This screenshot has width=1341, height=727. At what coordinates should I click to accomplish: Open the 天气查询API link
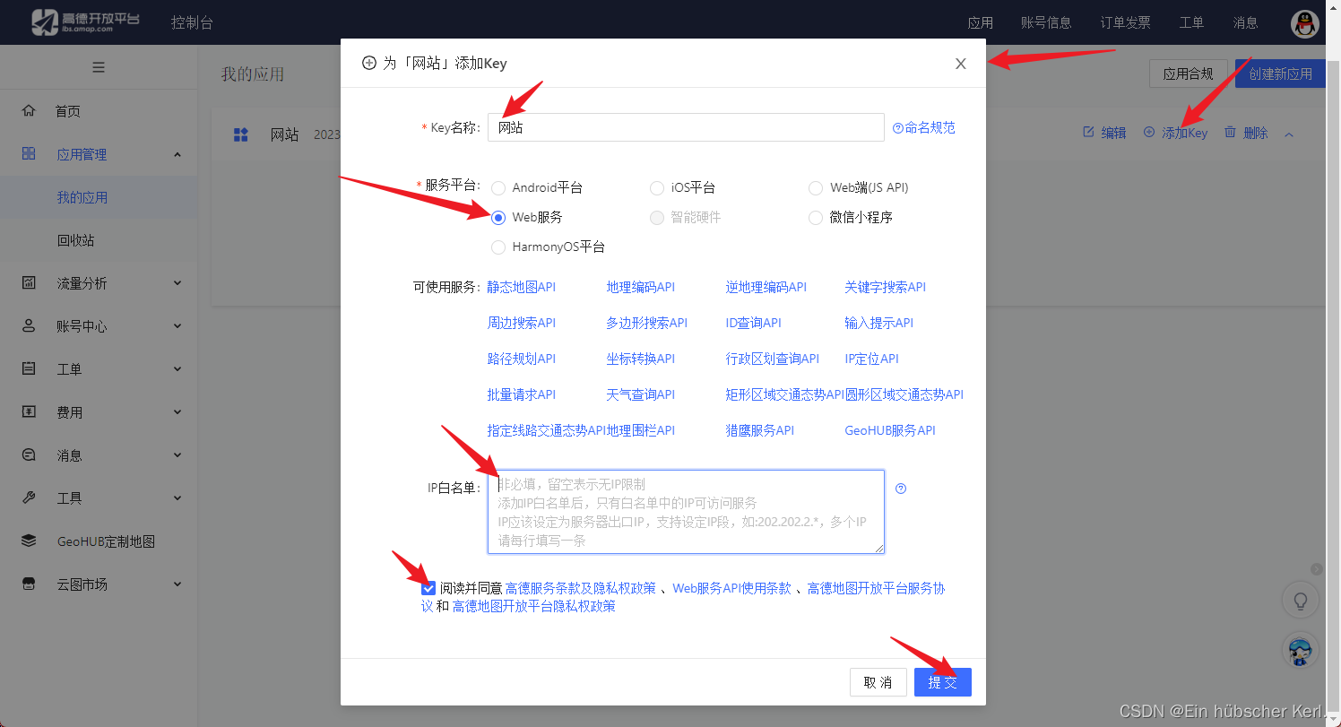coord(641,394)
